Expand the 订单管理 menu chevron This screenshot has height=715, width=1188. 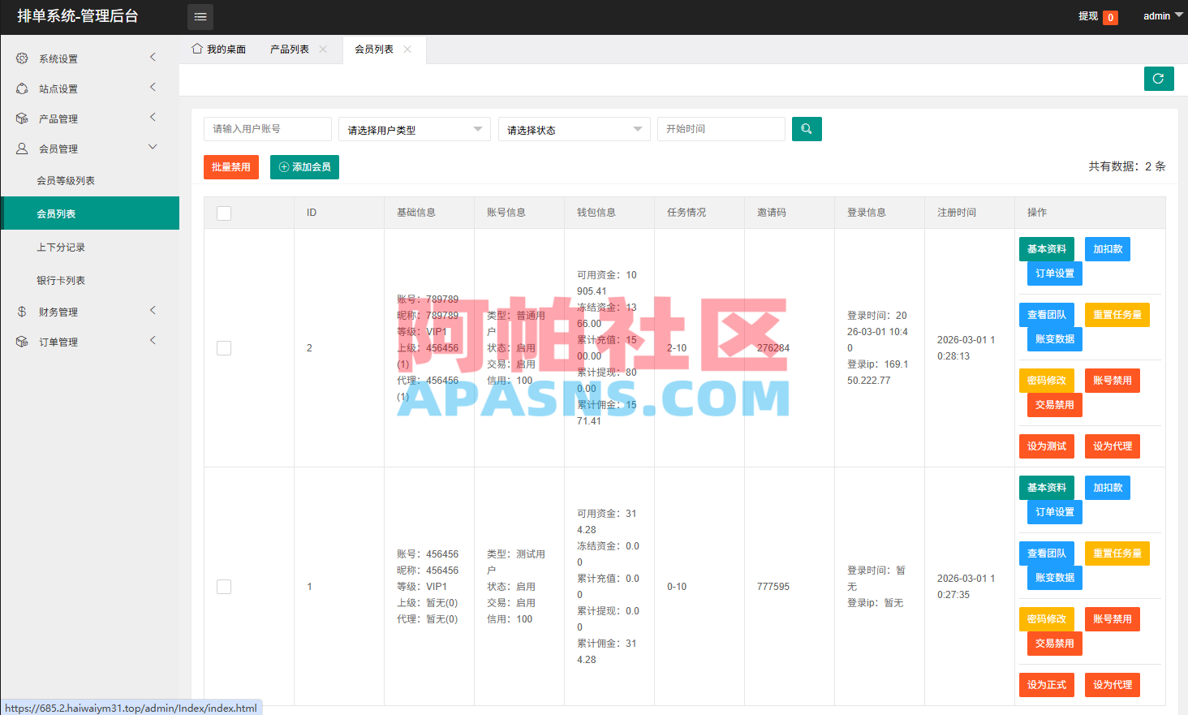(x=153, y=340)
